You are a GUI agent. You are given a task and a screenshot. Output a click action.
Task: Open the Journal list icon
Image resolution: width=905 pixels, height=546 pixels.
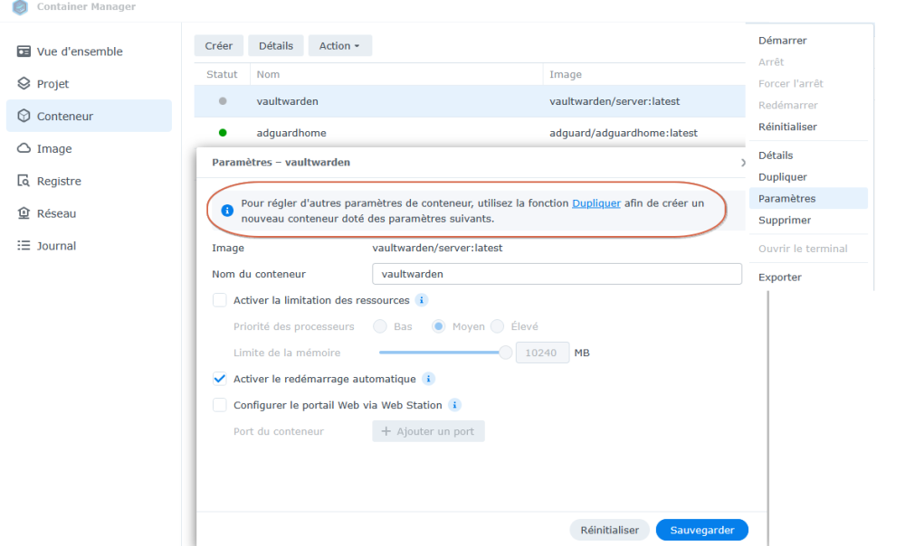pyautogui.click(x=24, y=245)
